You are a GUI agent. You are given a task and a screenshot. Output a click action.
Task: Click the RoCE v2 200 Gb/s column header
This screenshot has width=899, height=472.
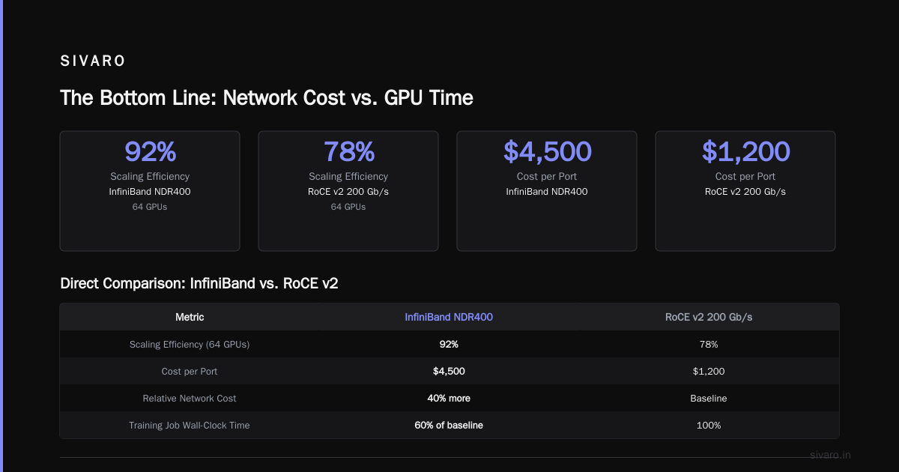(709, 318)
